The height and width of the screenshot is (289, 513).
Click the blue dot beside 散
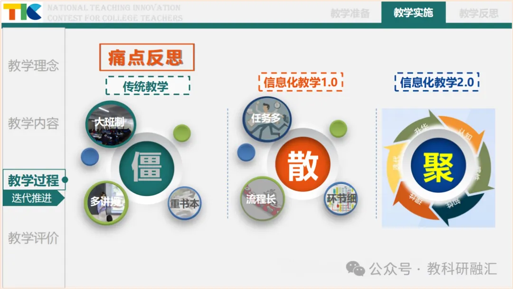pos(246,152)
